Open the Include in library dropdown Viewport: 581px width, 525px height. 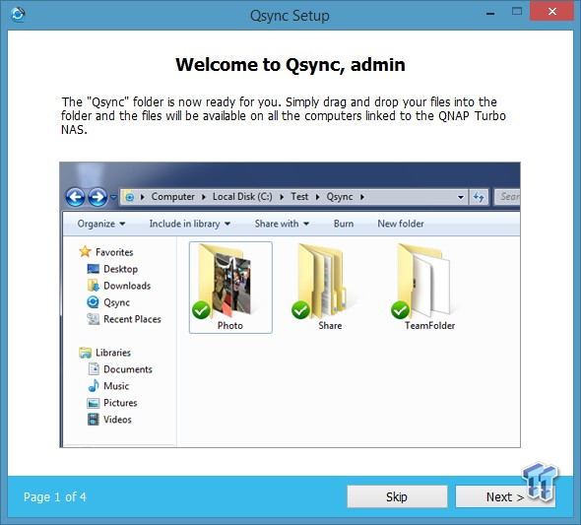point(190,224)
